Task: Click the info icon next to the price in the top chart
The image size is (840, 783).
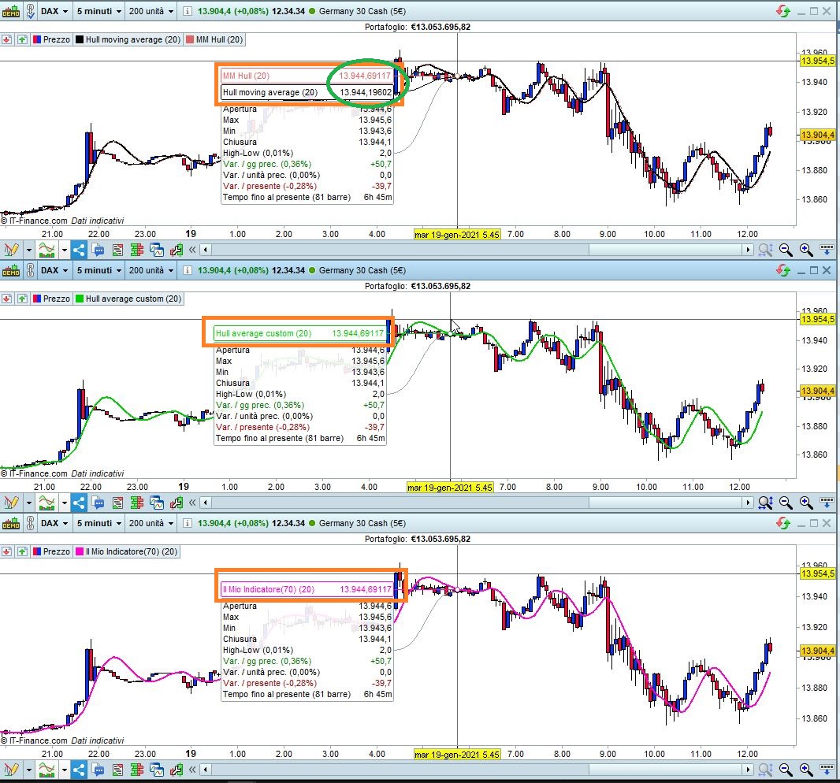Action: [187, 11]
